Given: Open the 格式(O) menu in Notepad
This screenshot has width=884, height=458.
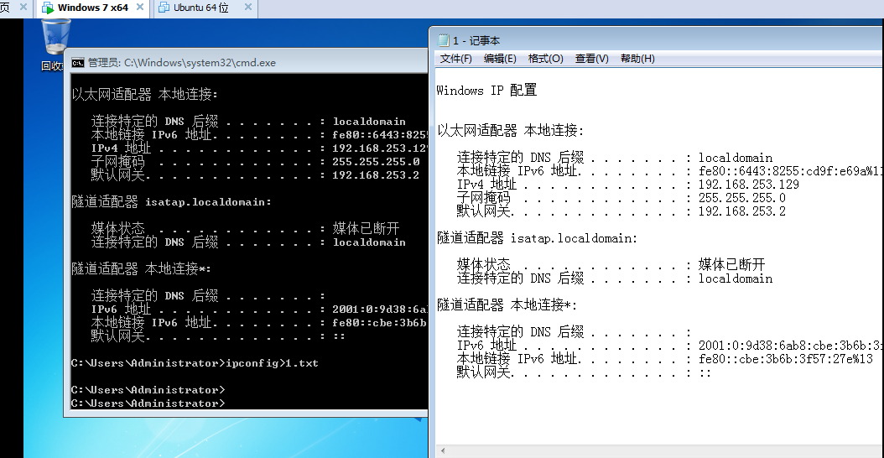Looking at the screenshot, I should pos(546,59).
